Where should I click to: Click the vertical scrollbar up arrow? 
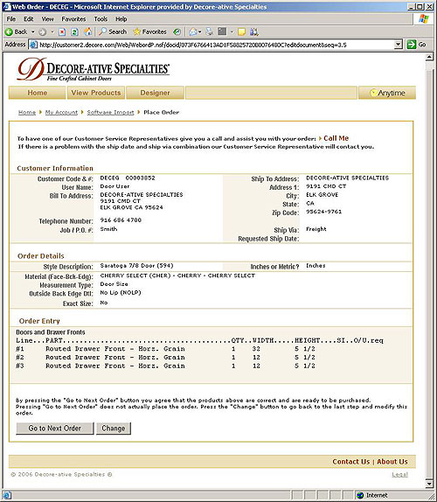tap(430, 58)
